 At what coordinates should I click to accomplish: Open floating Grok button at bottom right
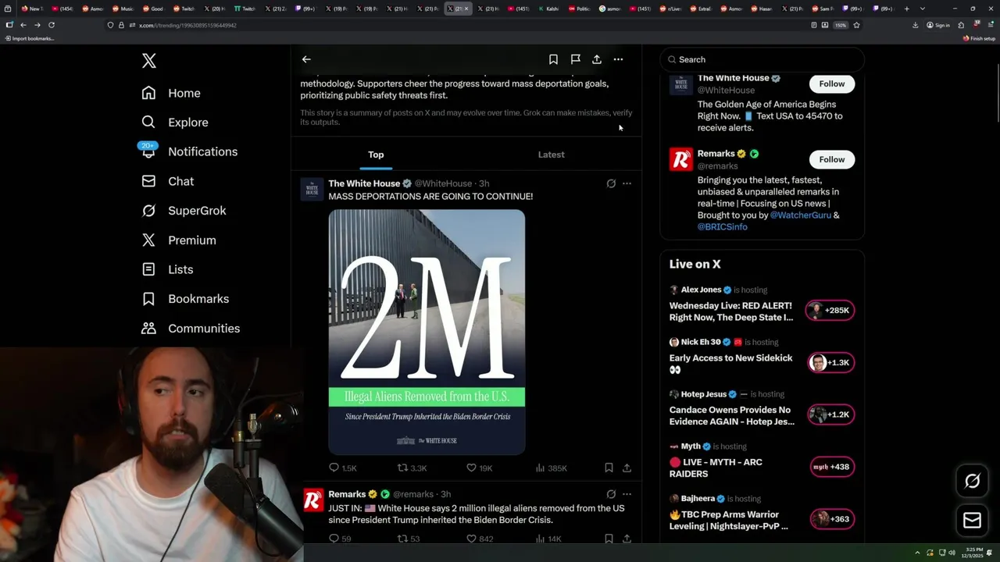pyautogui.click(x=973, y=482)
